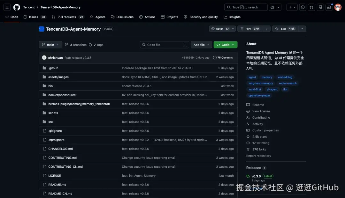Click the tag icon beside 7 Tags

click(x=90, y=45)
